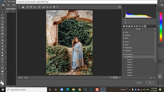Expand the Creative presets group

124,35
